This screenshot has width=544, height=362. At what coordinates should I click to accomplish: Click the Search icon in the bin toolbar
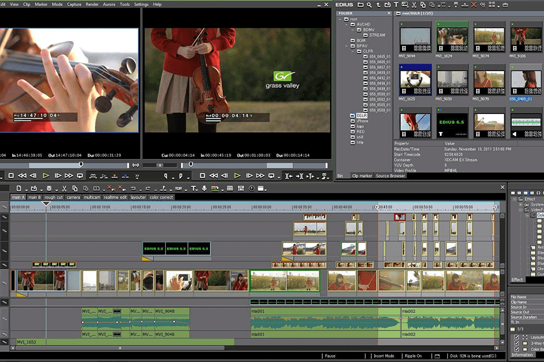(369, 5)
